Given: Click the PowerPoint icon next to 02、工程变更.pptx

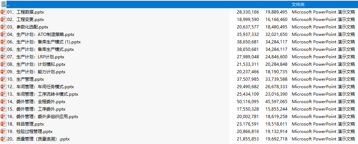Looking at the screenshot, I should click(x=4, y=19).
